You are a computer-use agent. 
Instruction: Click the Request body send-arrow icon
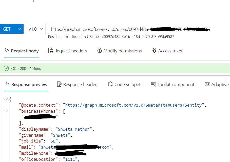[7, 50]
